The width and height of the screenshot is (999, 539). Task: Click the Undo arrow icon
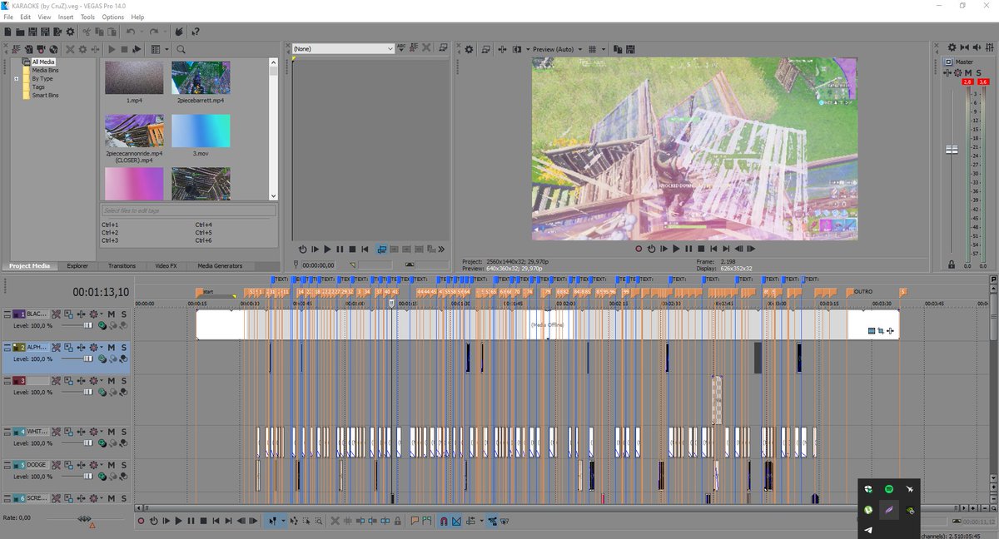tap(131, 32)
